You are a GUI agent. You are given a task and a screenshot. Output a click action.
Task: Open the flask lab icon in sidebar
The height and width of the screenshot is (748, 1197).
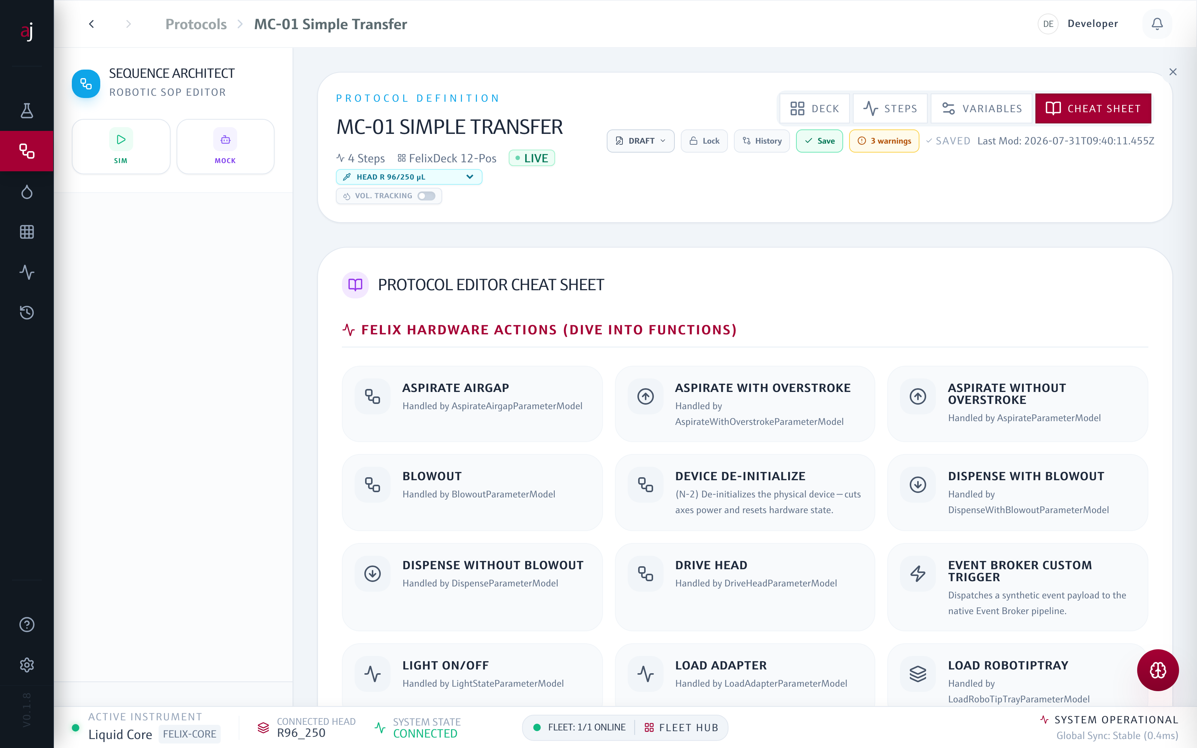[27, 110]
